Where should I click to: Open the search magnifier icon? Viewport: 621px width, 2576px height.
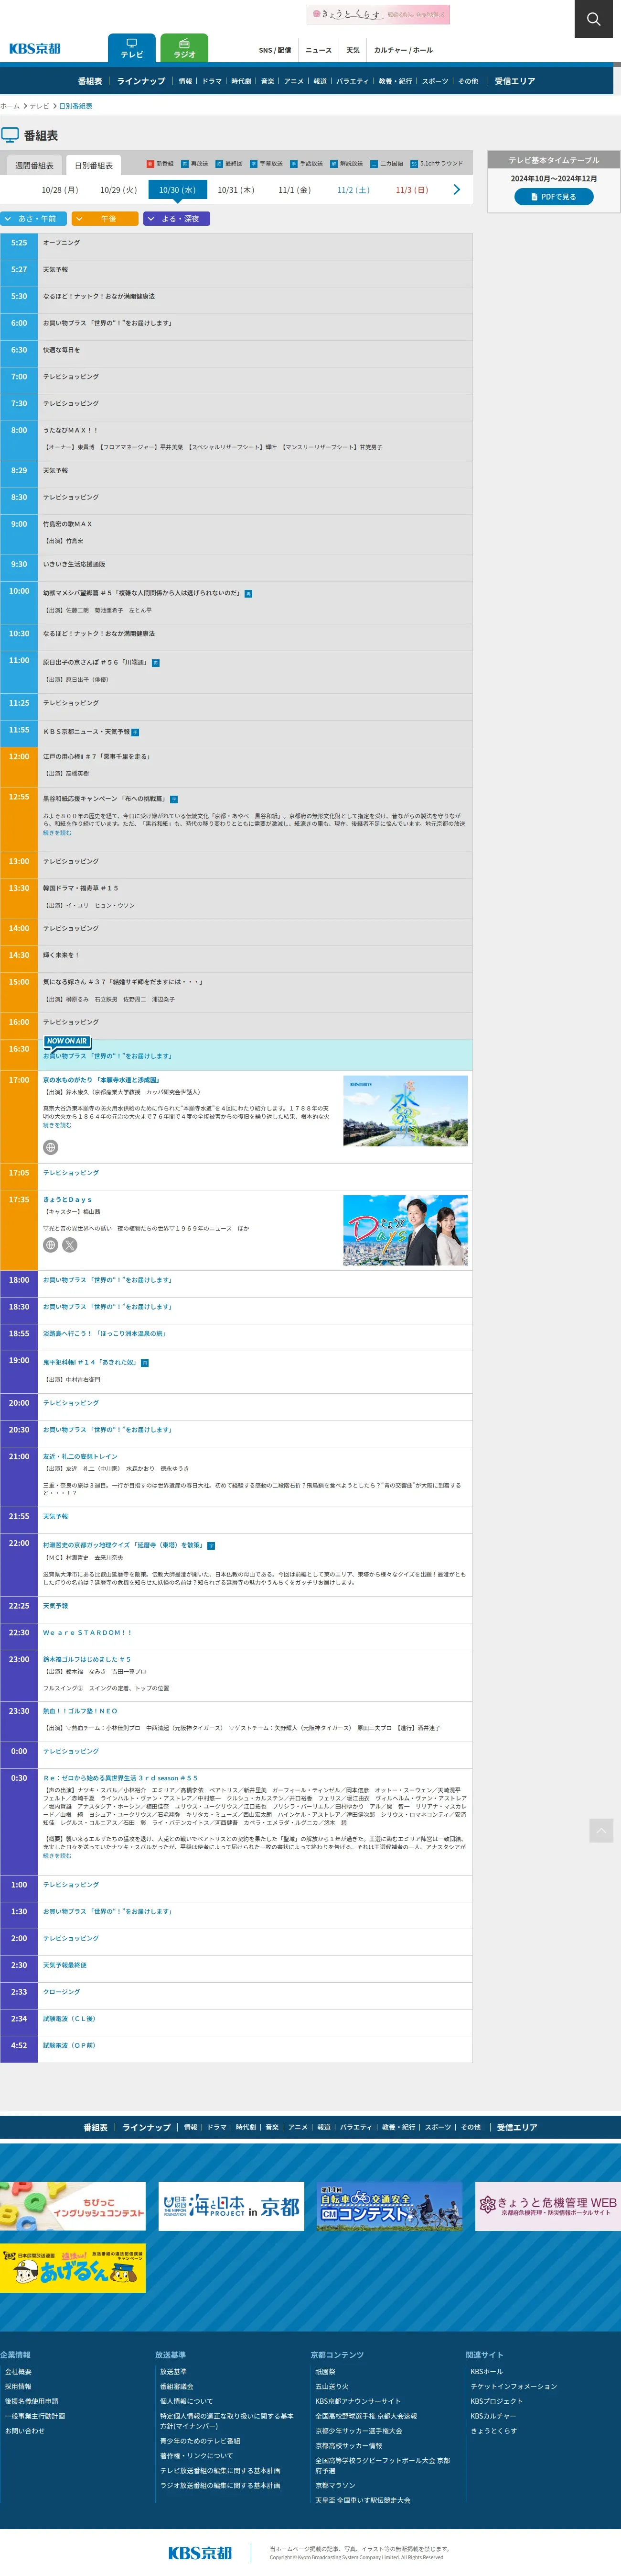[593, 19]
